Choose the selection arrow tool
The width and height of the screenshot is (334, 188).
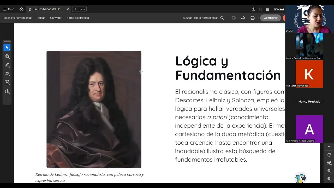[7, 48]
